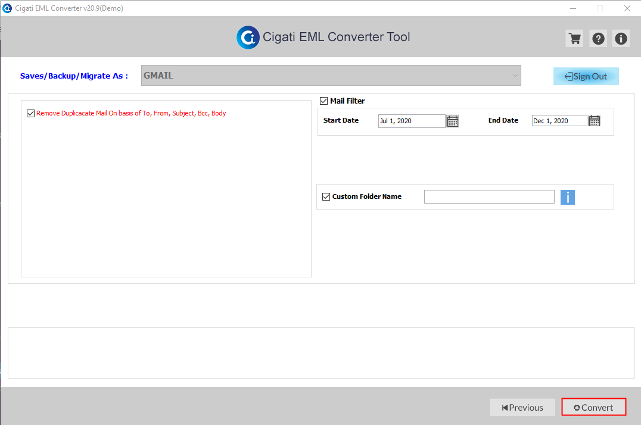Toggle the Mail Filter checkbox
641x425 pixels.
(x=323, y=101)
